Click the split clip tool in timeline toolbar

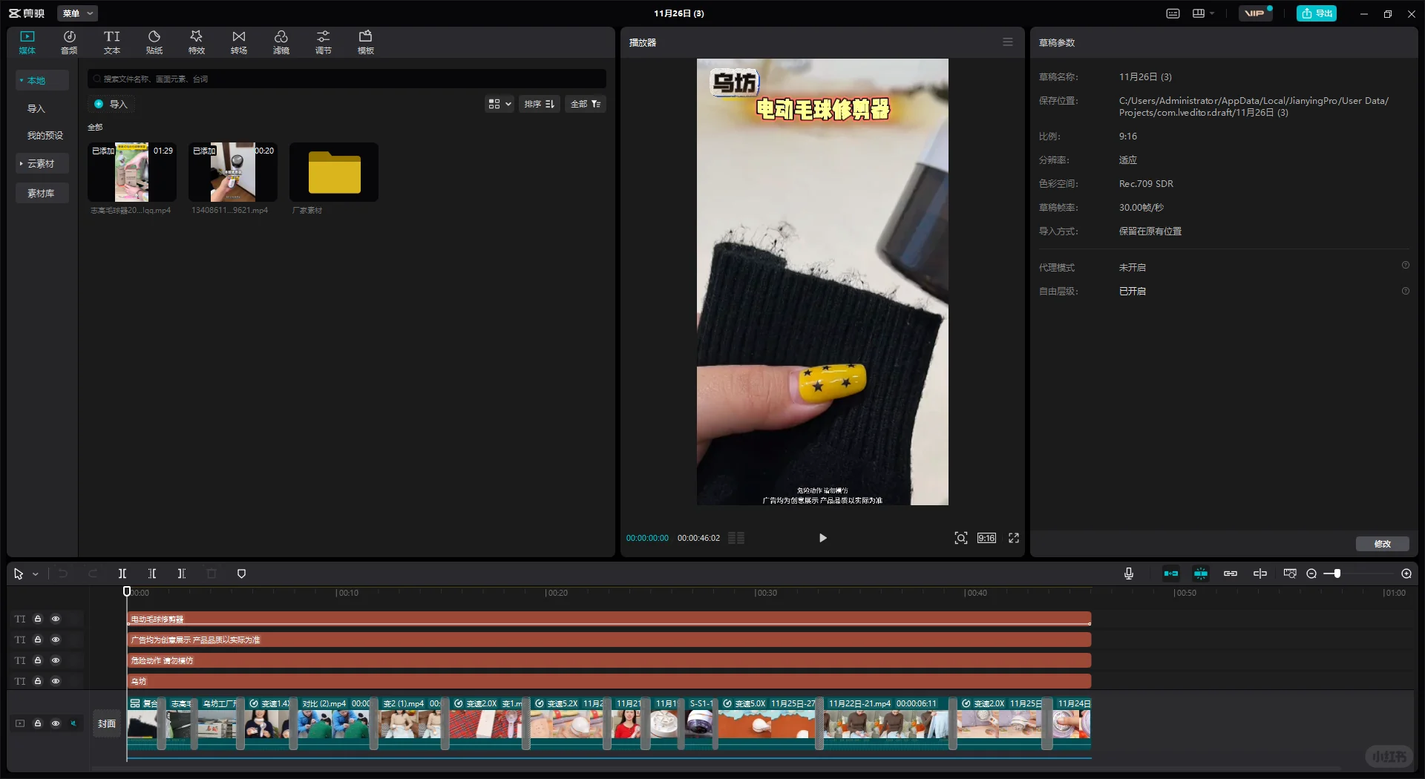(x=122, y=573)
